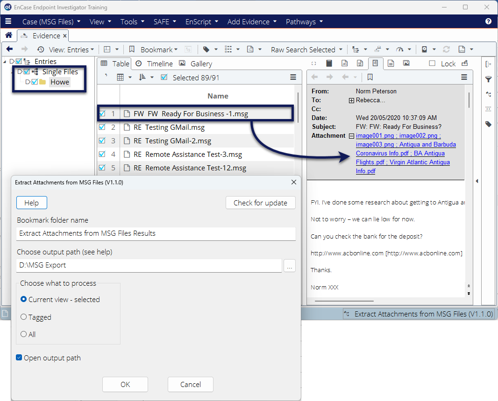Open the Add Evidence menu
Image resolution: width=498 pixels, height=401 pixels.
click(252, 21)
